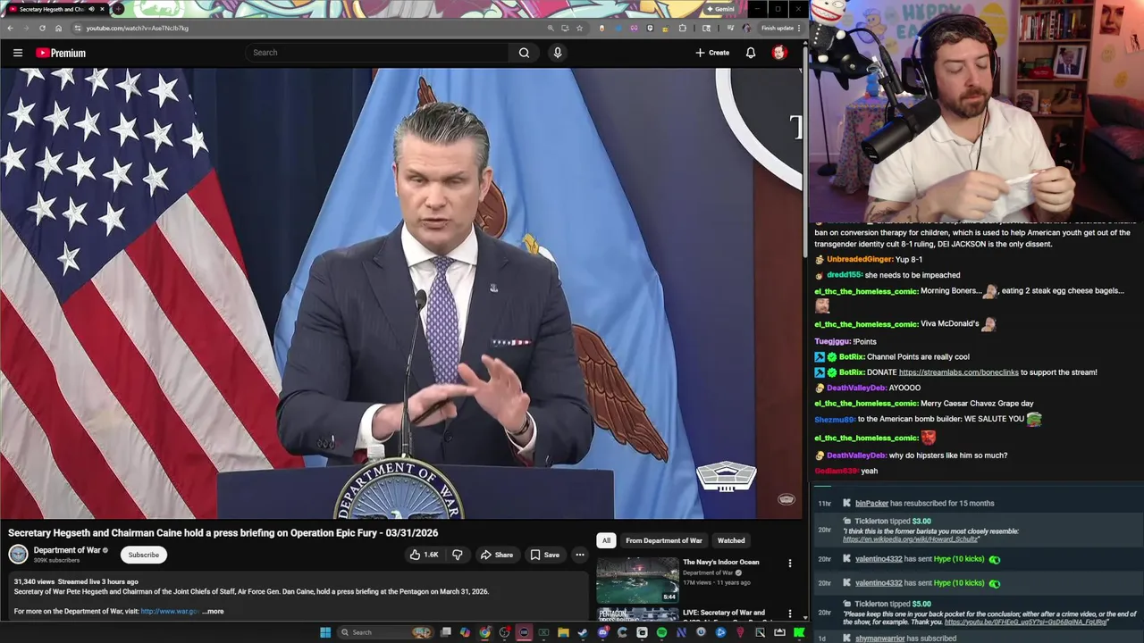Open Task View on the taskbar
The image size is (1144, 643).
[445, 632]
